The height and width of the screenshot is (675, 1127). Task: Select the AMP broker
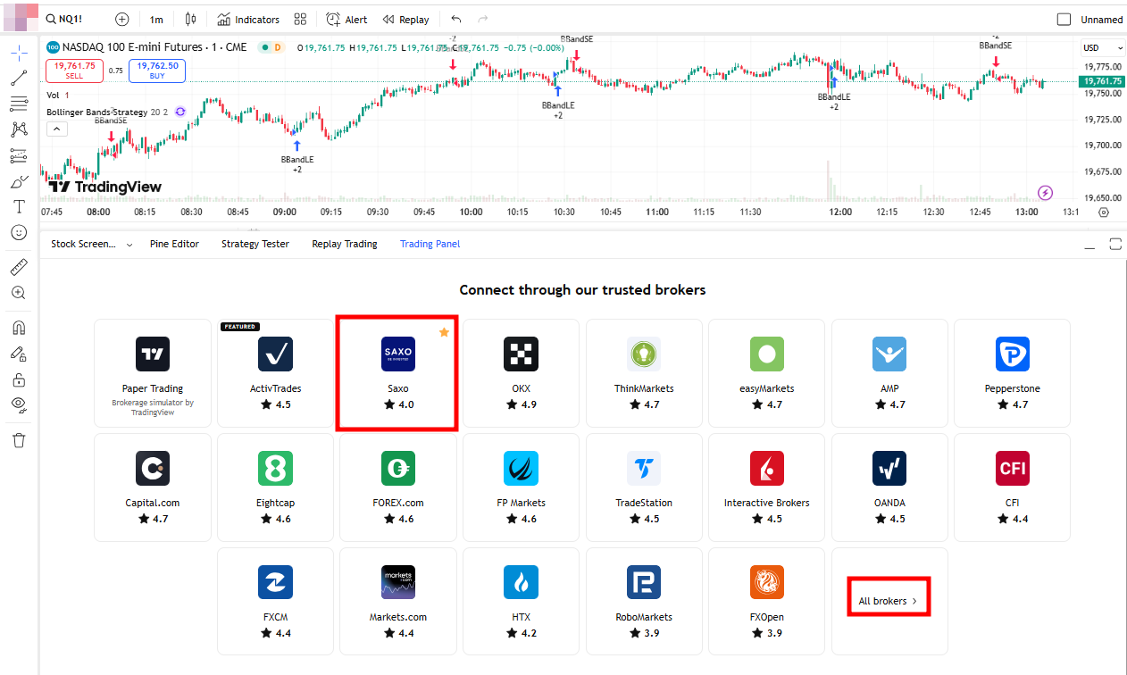[889, 373]
